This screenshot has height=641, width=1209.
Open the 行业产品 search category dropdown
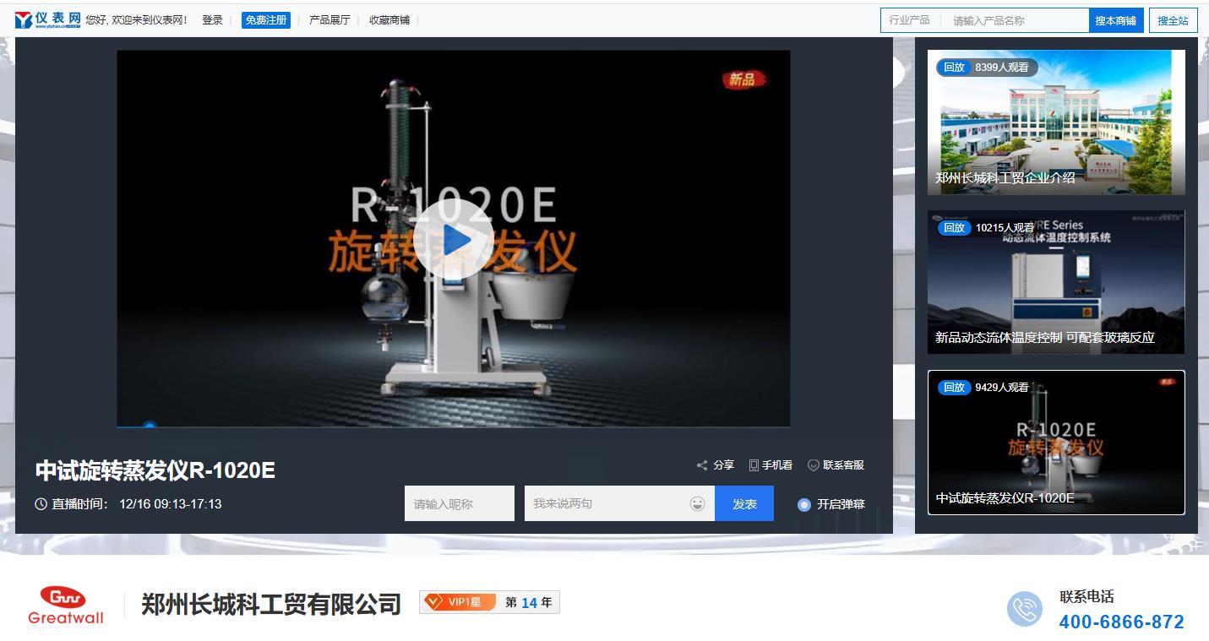pyautogui.click(x=910, y=20)
